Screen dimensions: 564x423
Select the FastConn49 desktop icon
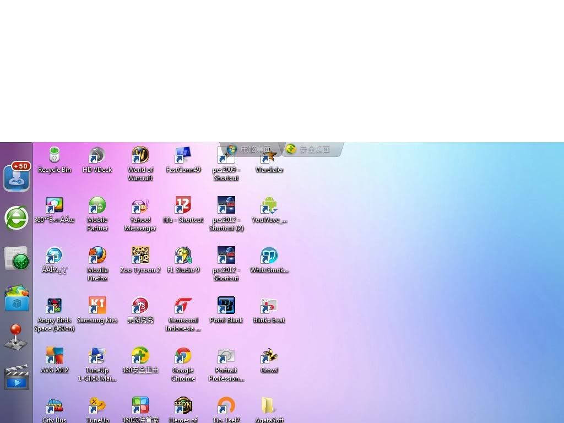[183, 155]
